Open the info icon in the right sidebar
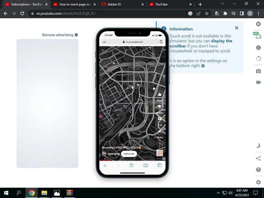Screen dimensions: 264x198 click(258, 48)
